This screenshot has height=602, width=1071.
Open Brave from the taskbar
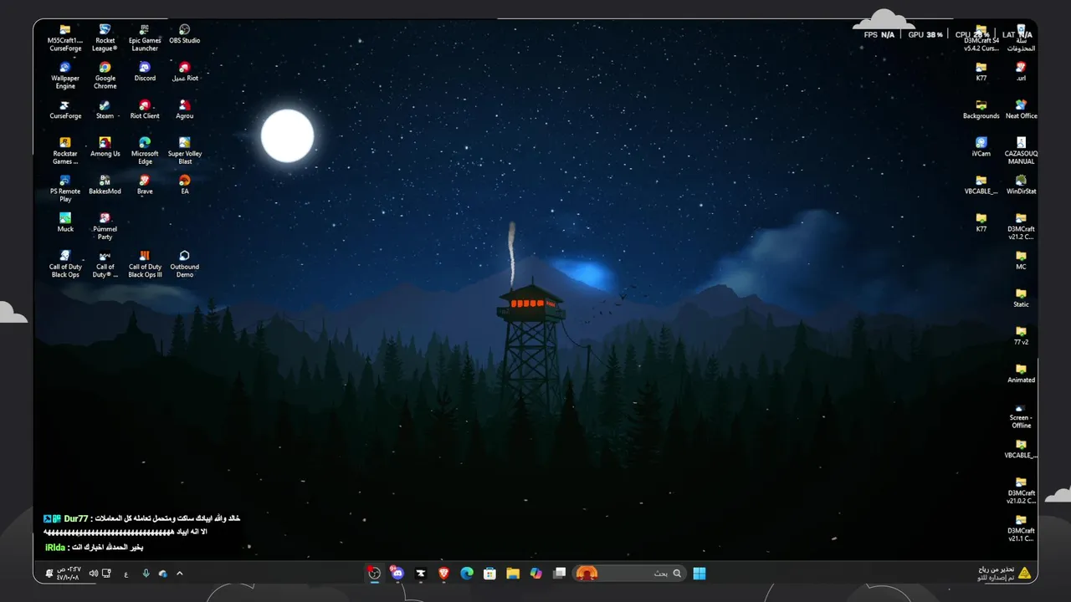(x=444, y=574)
